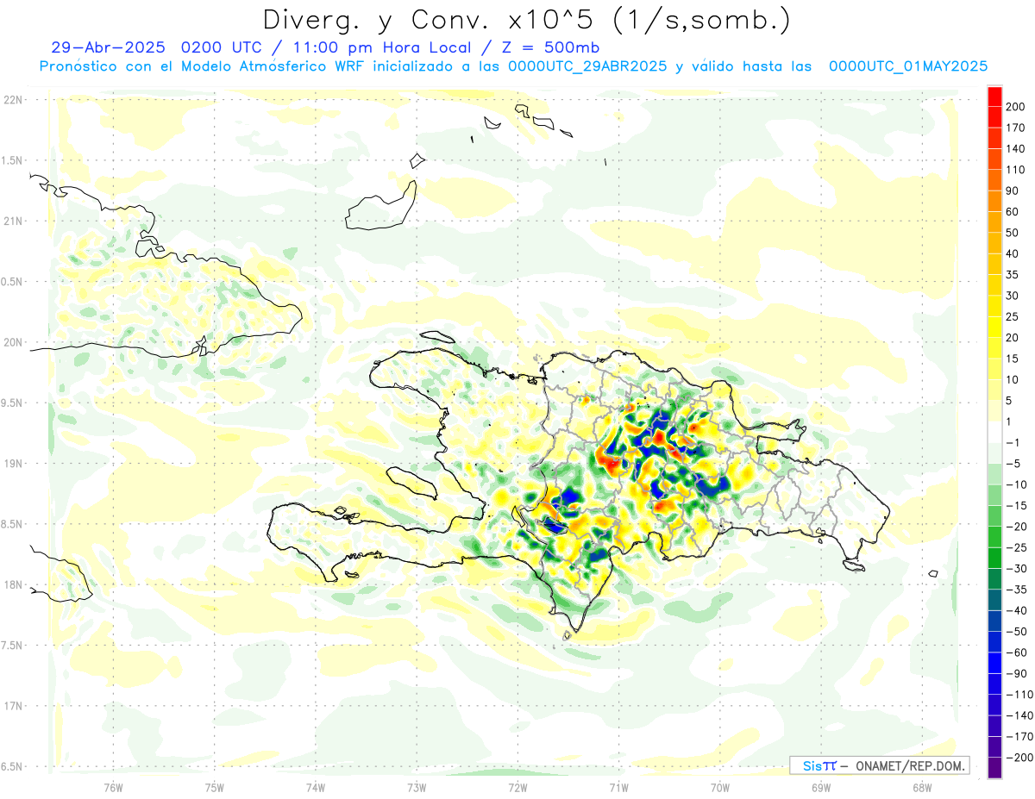The image size is (1035, 799).
Task: Click the '68W' longitude label
Action: click(922, 787)
